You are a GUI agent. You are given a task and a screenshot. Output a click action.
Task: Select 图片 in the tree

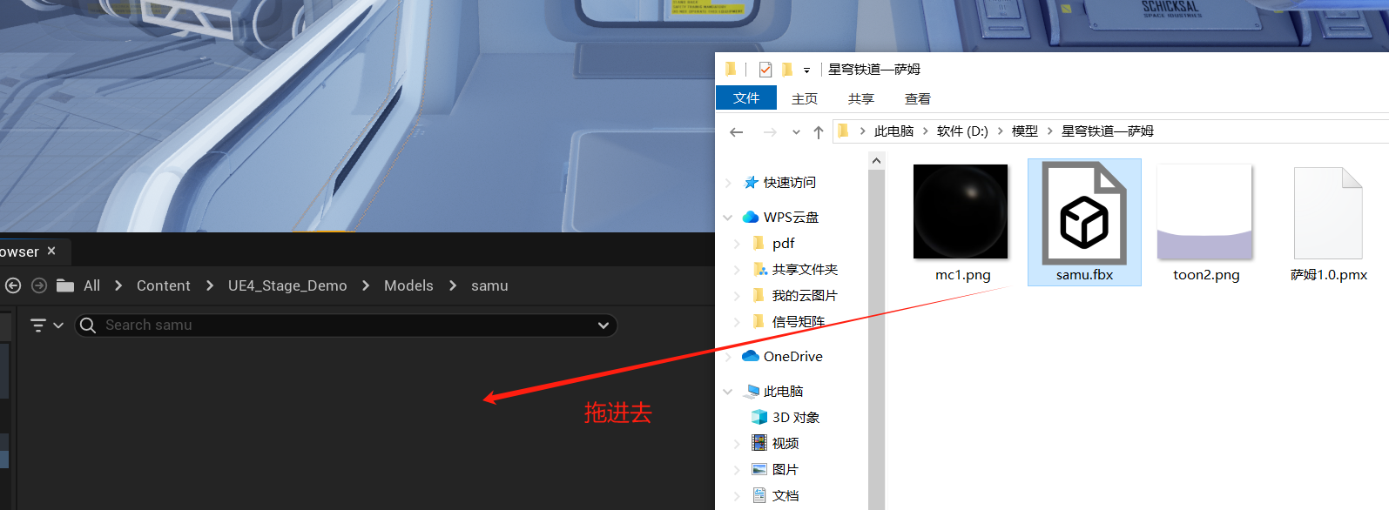click(x=785, y=469)
